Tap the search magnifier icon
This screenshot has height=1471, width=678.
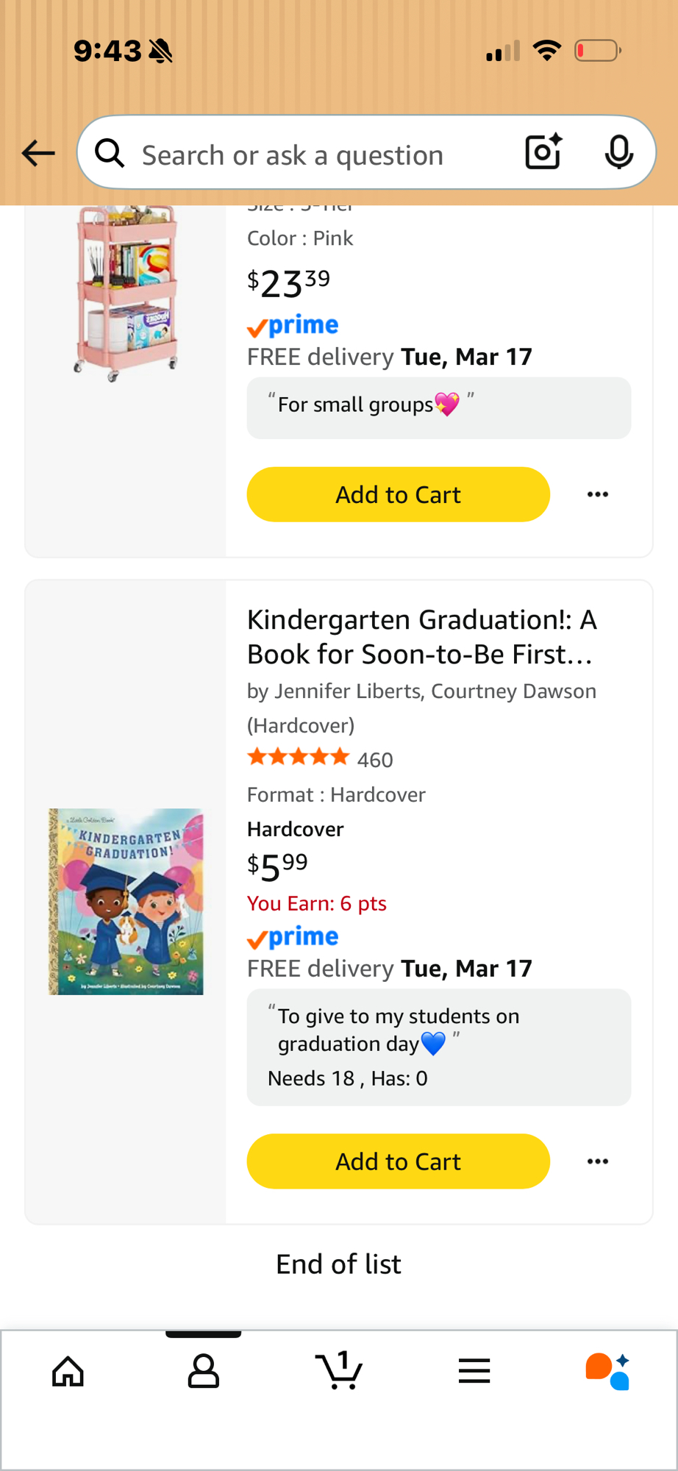coord(110,154)
